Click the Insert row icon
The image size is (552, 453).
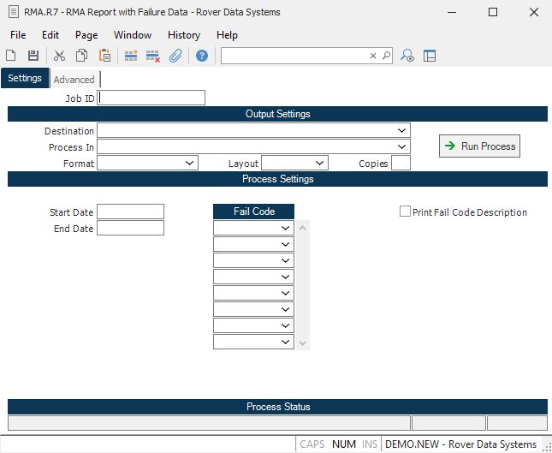[x=131, y=56]
